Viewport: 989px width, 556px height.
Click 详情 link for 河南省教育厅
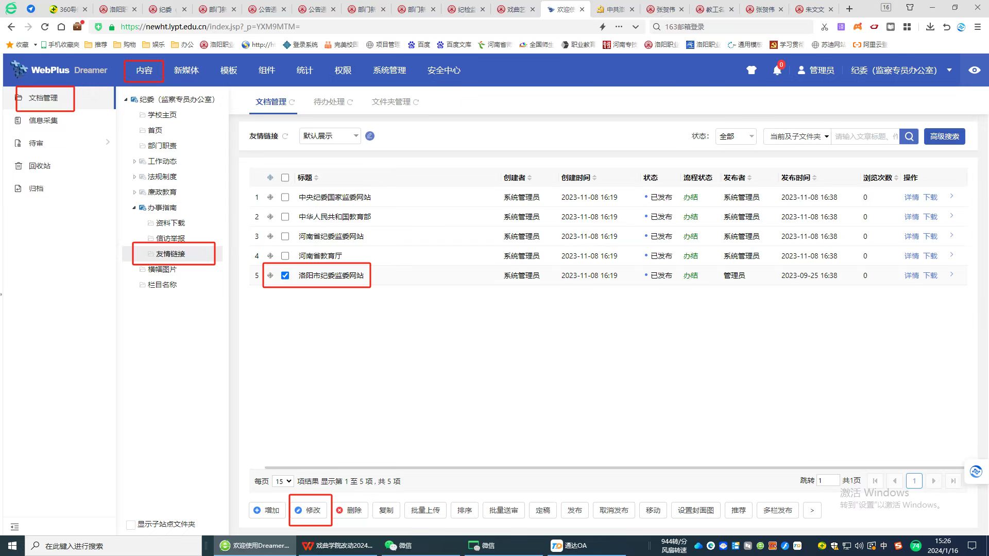(x=911, y=256)
